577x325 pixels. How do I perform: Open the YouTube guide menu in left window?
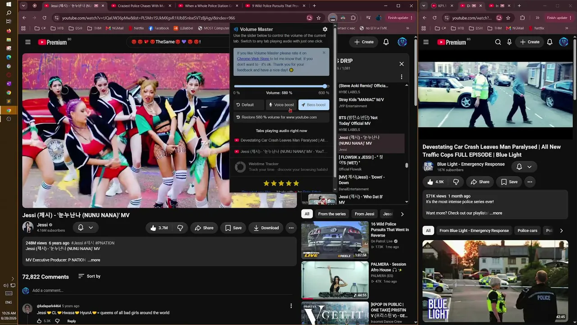pos(28,42)
